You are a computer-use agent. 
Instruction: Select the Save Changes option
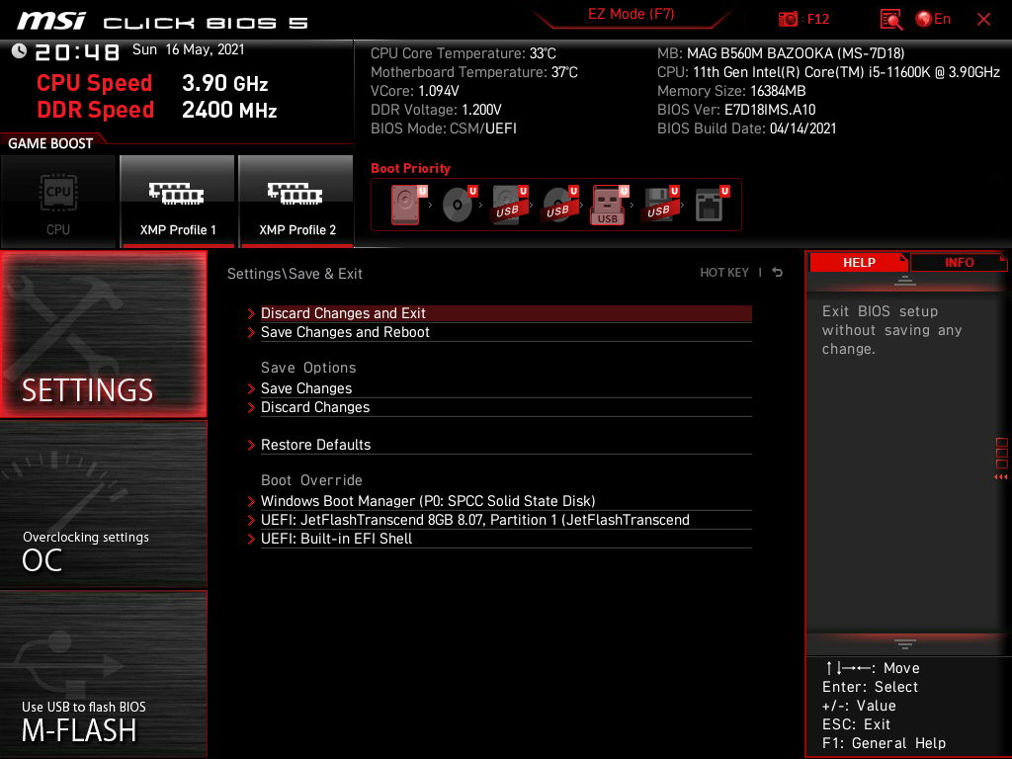tap(506, 388)
